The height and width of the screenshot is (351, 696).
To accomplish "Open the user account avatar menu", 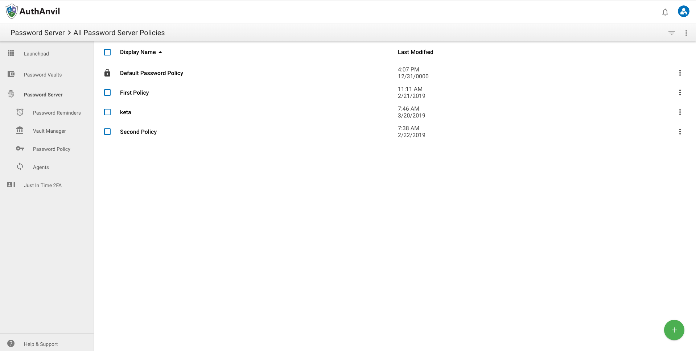I will pyautogui.click(x=683, y=11).
